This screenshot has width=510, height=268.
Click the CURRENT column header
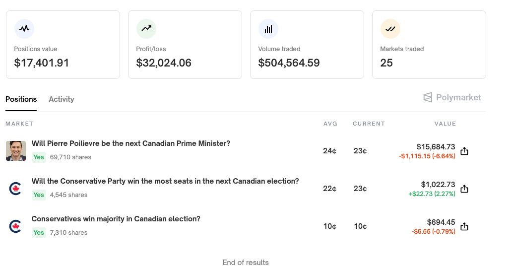coord(369,124)
